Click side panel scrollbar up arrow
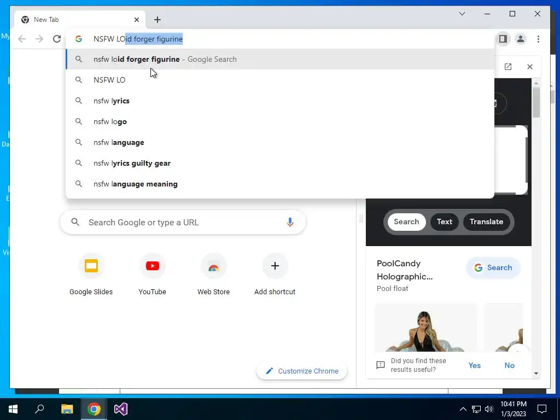This screenshot has width=560, height=420. pos(536,83)
